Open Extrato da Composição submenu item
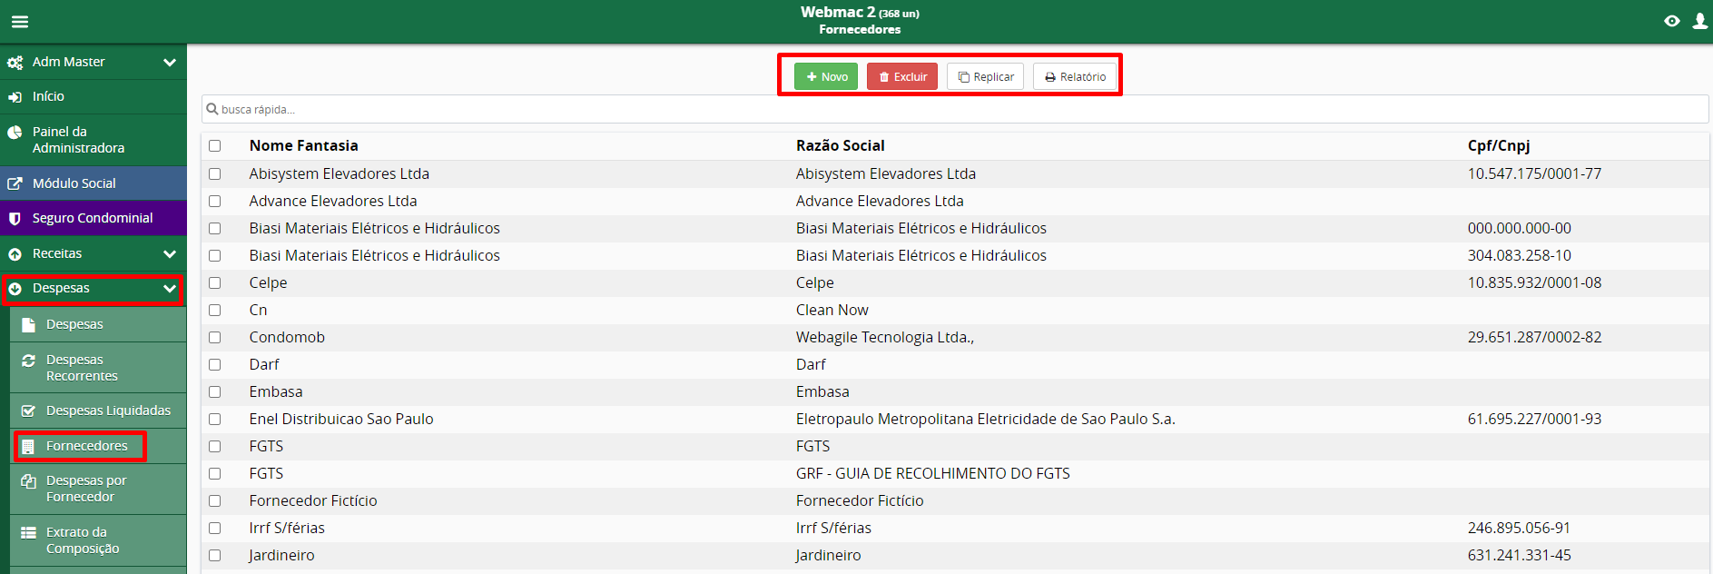Image resolution: width=1713 pixels, height=574 pixels. point(98,540)
